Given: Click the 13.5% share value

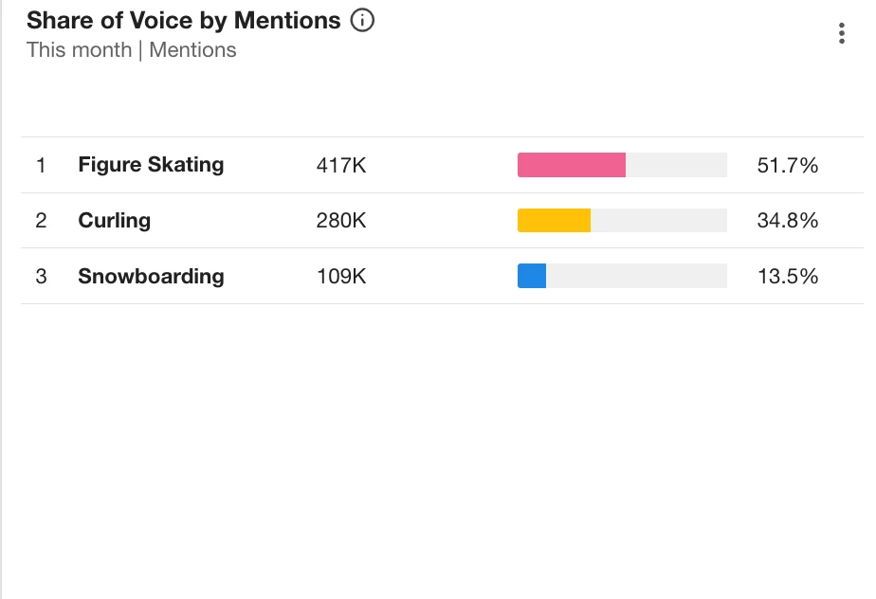Looking at the screenshot, I should tap(787, 277).
